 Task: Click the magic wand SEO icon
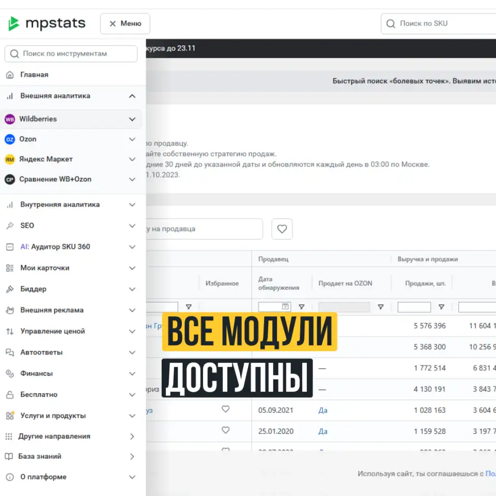click(10, 226)
